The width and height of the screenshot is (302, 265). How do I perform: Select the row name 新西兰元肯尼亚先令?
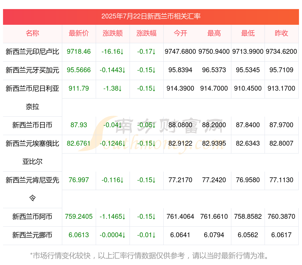point(32,189)
